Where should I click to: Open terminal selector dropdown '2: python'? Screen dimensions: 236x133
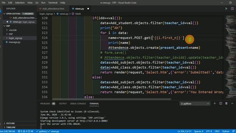[195, 103]
